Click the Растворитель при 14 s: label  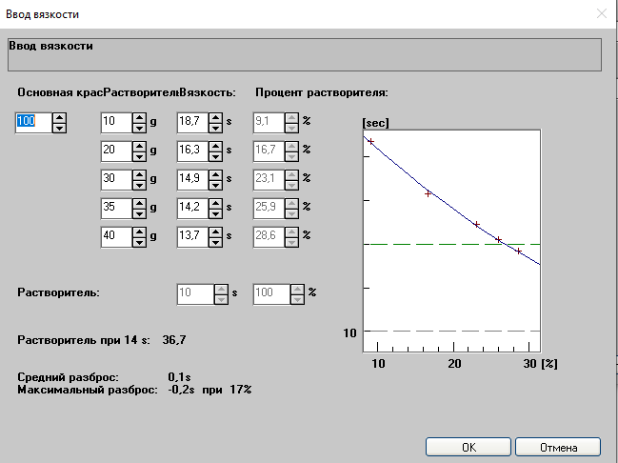click(x=84, y=340)
